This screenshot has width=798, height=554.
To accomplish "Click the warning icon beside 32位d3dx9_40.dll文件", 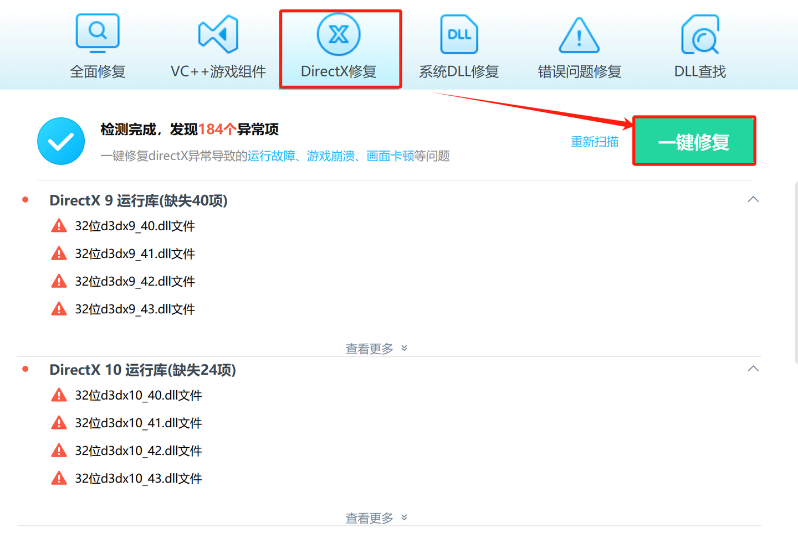I will 59,225.
